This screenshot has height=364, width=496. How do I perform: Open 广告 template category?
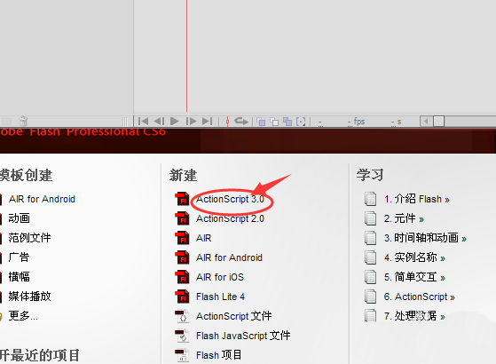[19, 257]
